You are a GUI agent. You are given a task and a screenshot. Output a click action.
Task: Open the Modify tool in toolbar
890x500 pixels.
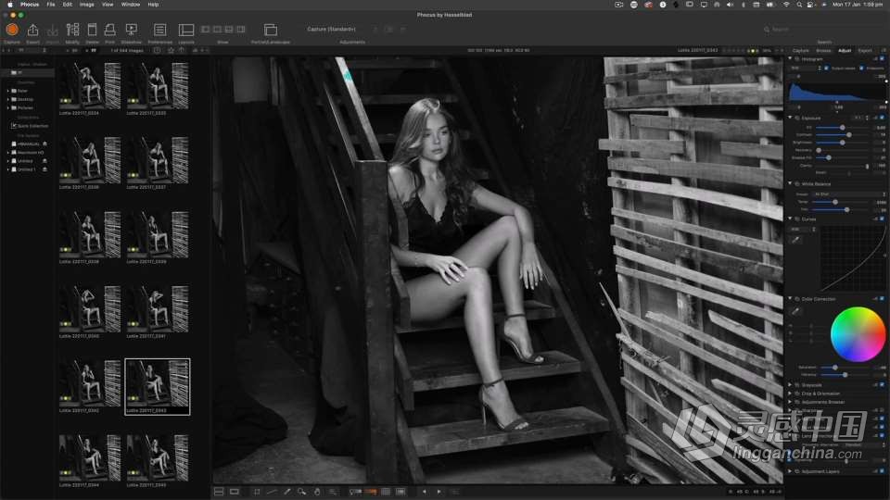[x=72, y=31]
